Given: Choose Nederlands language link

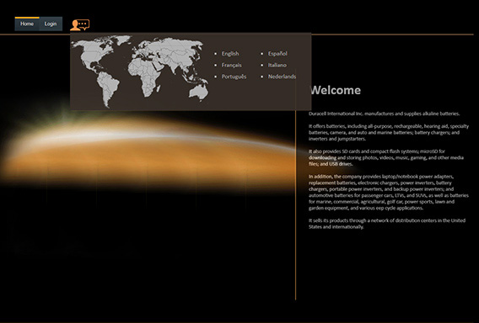Looking at the screenshot, I should click(282, 77).
